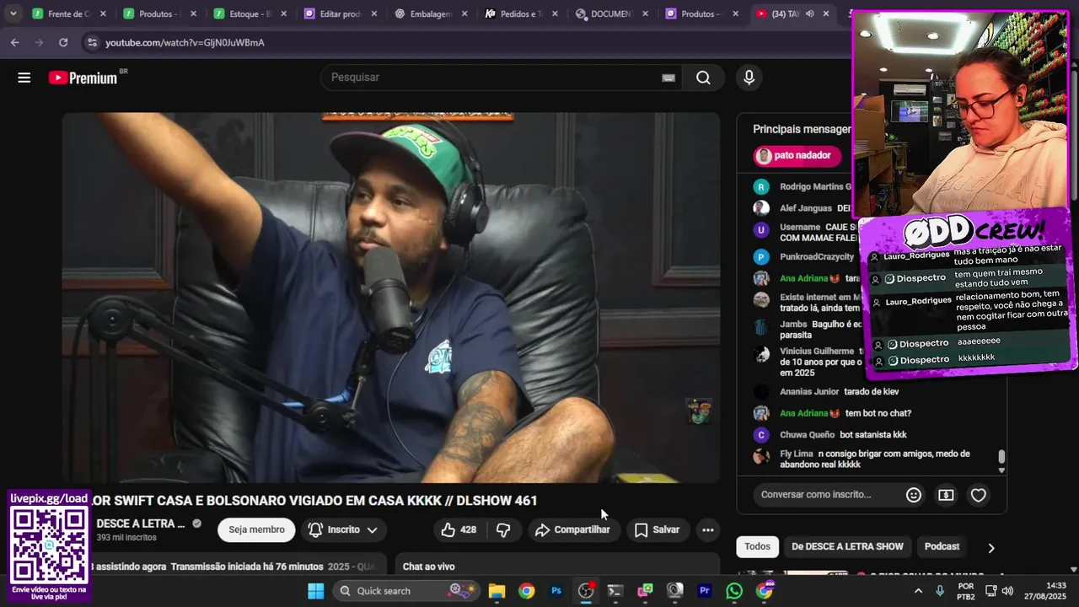
Task: Open Windows Start menu
Action: click(316, 590)
